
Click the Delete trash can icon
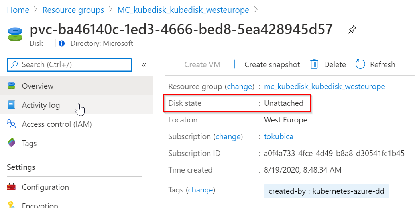pos(314,64)
